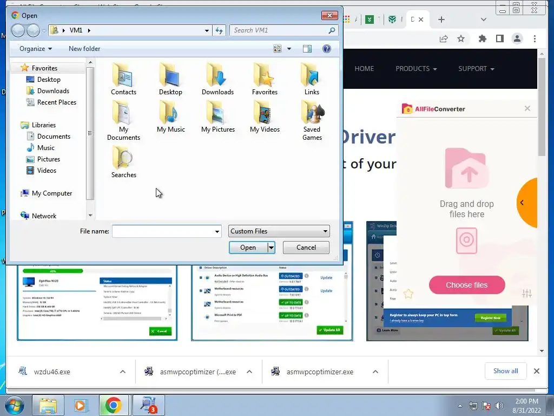Click the AllFileConverter settings sliders icon

pyautogui.click(x=527, y=293)
